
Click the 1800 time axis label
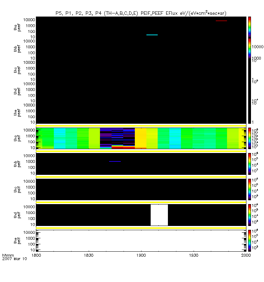click(36, 255)
